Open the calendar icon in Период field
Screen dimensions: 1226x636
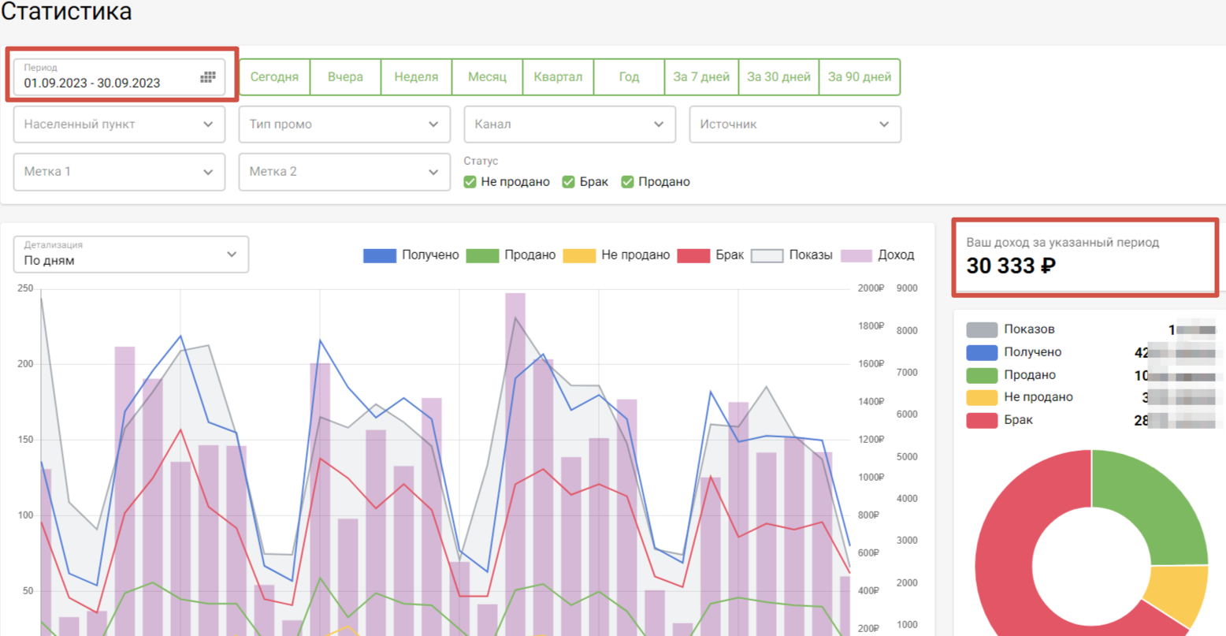207,77
